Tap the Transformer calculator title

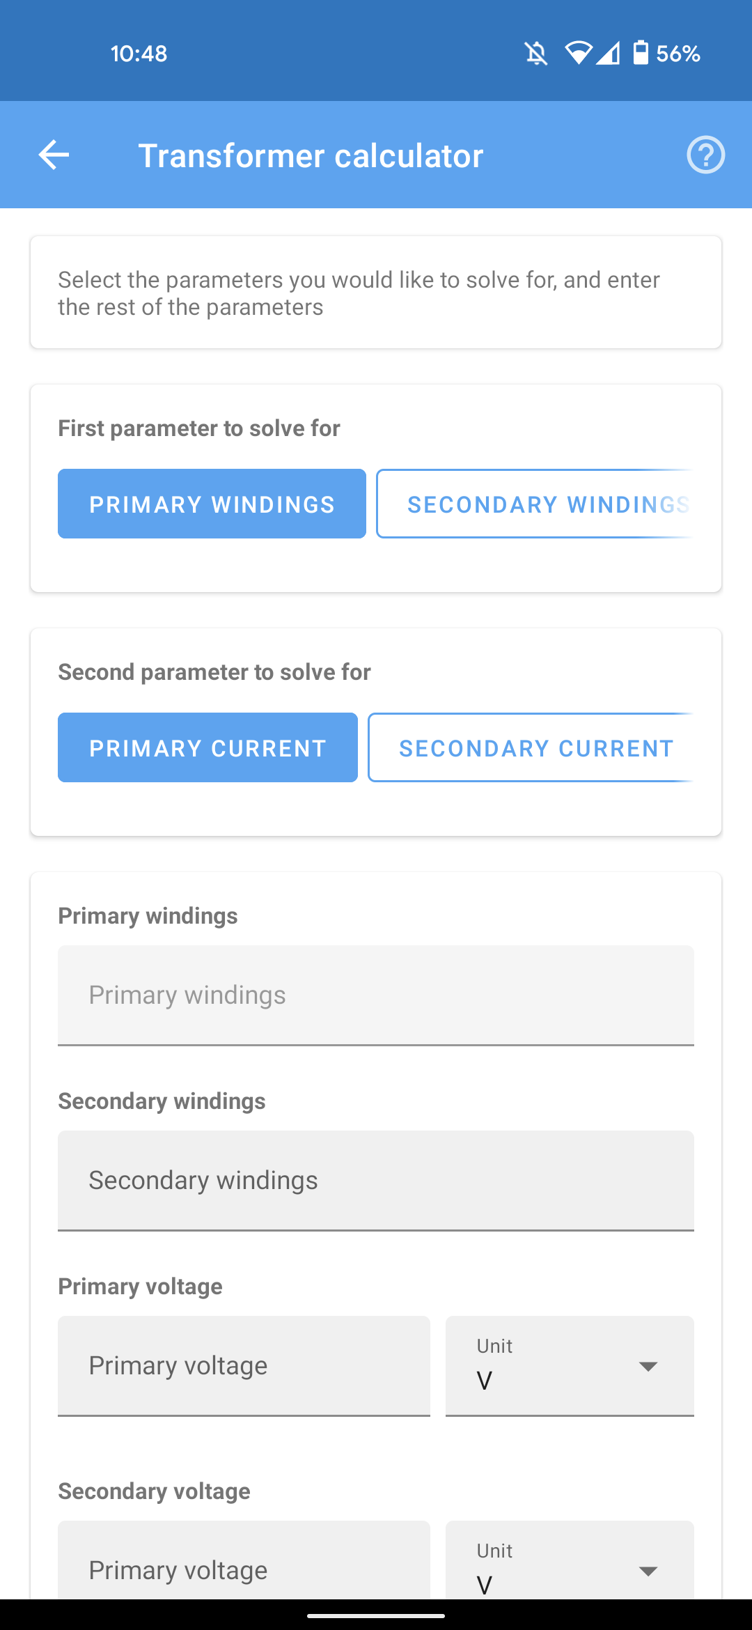tap(311, 155)
